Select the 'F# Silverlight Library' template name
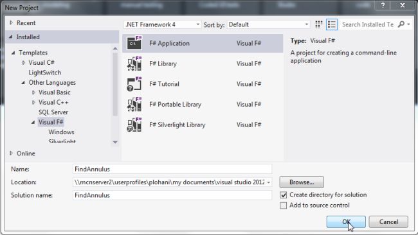Viewport: 418px width, 235px height. click(177, 125)
